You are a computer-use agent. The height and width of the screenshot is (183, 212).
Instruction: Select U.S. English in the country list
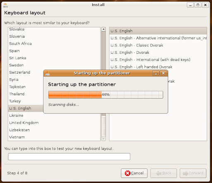[x=26, y=108]
